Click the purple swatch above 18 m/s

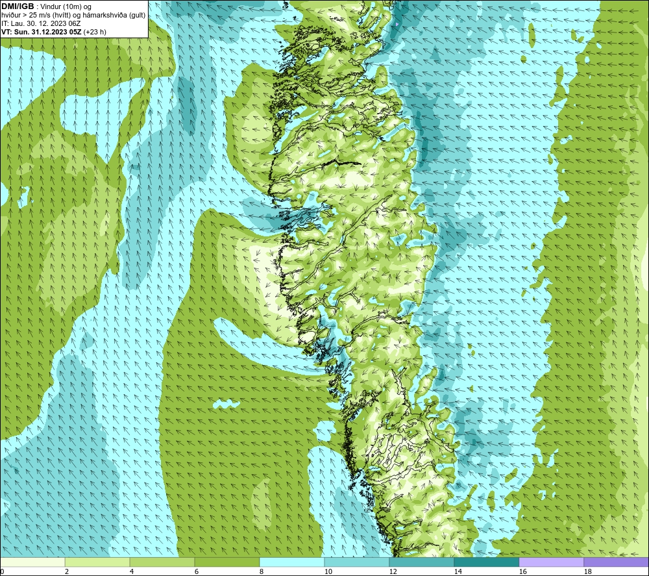pos(617,562)
